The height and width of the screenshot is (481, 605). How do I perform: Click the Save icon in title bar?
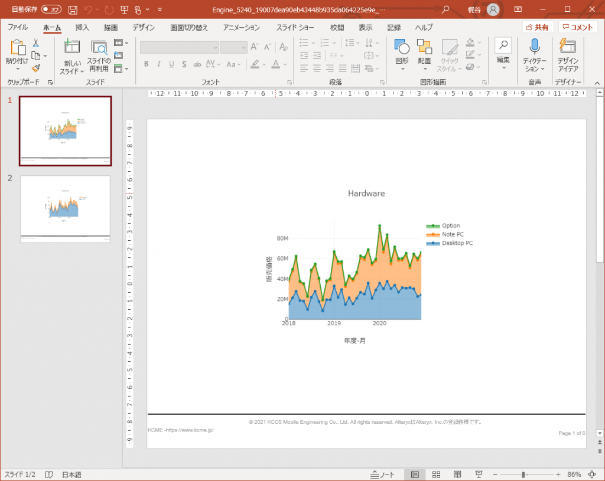73,9
